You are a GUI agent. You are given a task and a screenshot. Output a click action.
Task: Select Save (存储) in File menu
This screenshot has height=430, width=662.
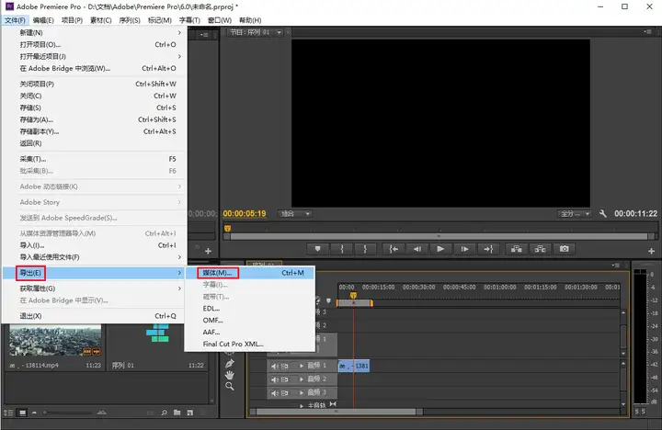point(95,107)
